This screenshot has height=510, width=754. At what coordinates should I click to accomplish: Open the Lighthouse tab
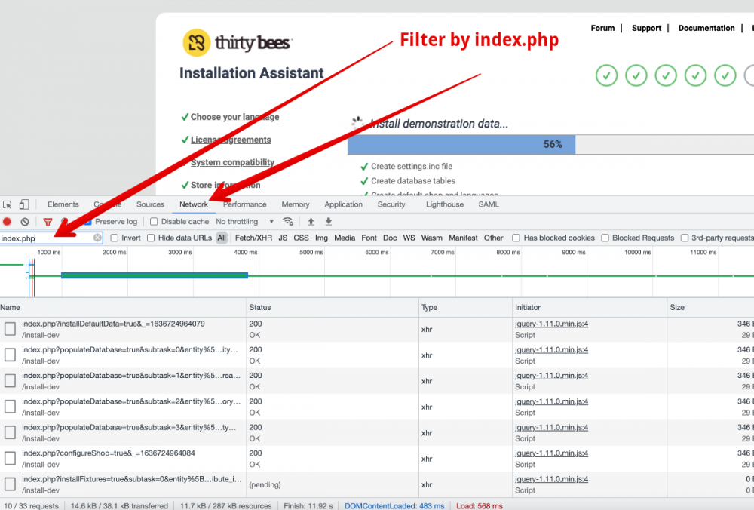(x=445, y=204)
